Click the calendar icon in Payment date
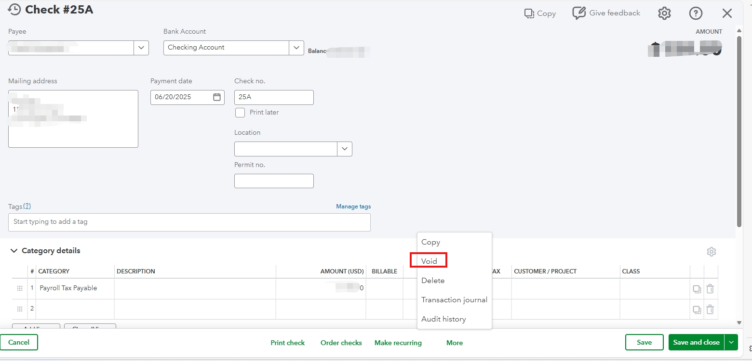Screen dimensions: 752x361 [x=217, y=97]
